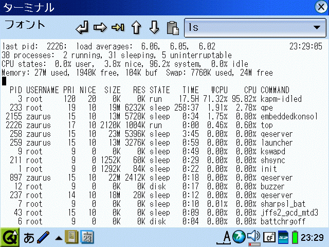Click the paste clipboard toolbar icon
Image resolution: width=329 pixels, height=247 pixels.
[x=173, y=28]
